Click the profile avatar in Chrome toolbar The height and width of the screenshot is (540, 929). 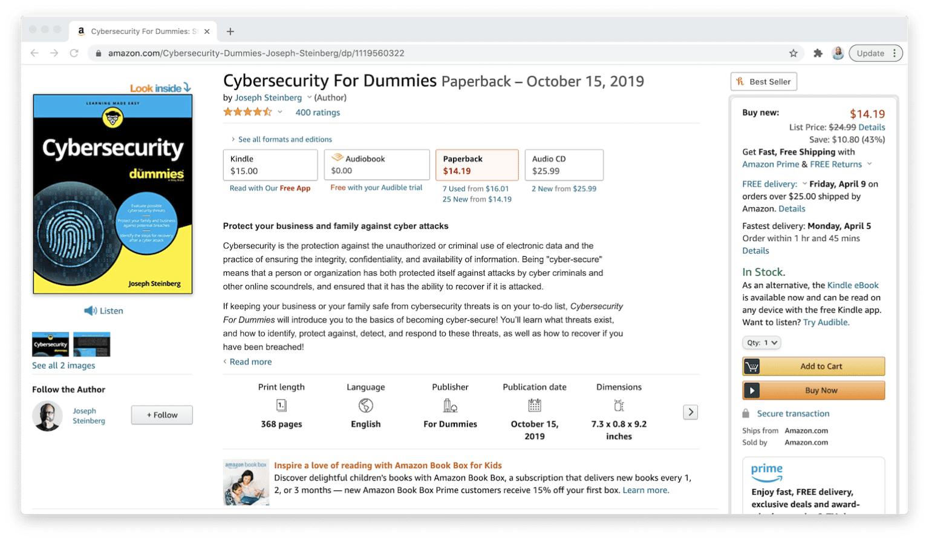(838, 53)
